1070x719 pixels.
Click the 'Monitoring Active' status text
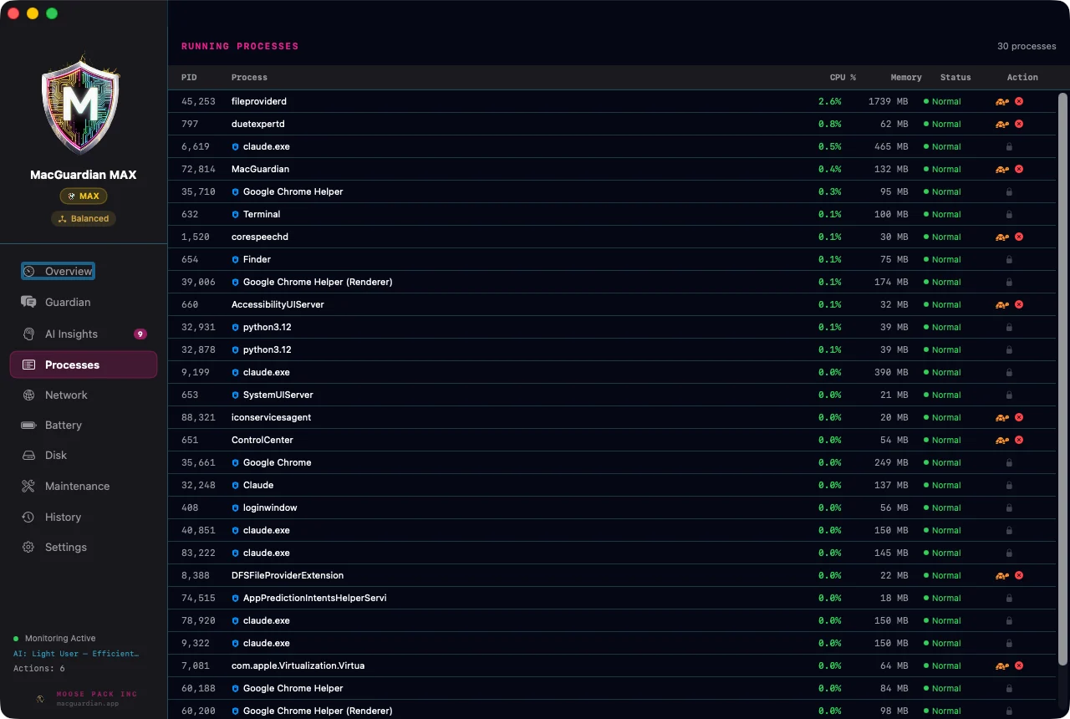(x=60, y=638)
